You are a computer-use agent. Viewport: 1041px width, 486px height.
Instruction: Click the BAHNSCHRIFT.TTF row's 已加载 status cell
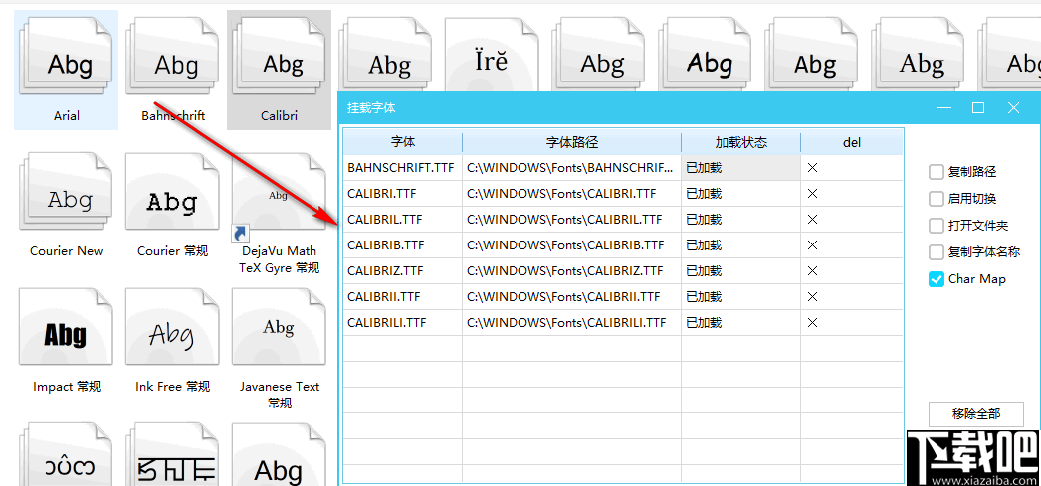[x=740, y=168]
